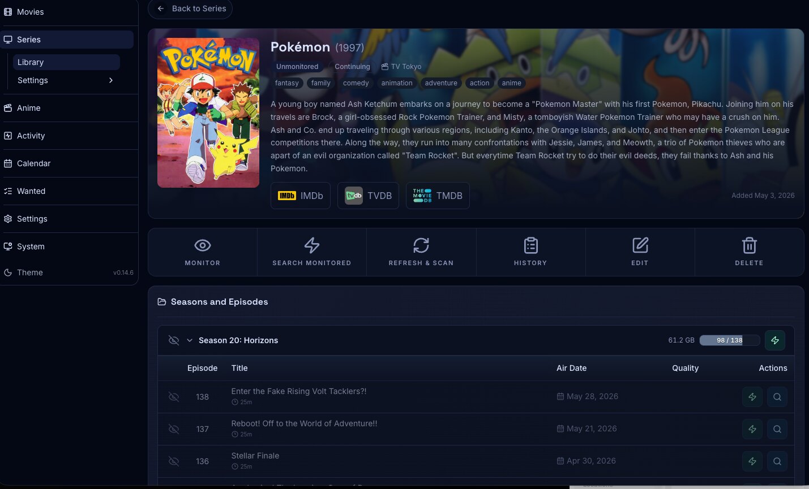Auto-search episode 137 lightning icon
Viewport: 809px width, 489px height.
coord(752,429)
